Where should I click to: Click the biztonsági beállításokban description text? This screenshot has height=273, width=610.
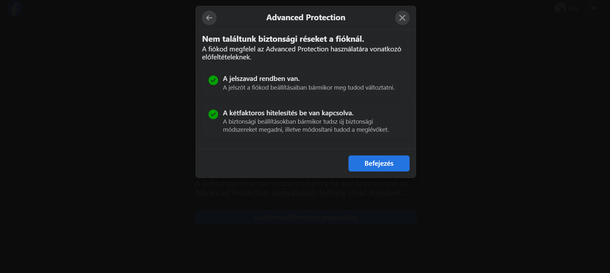(x=306, y=126)
